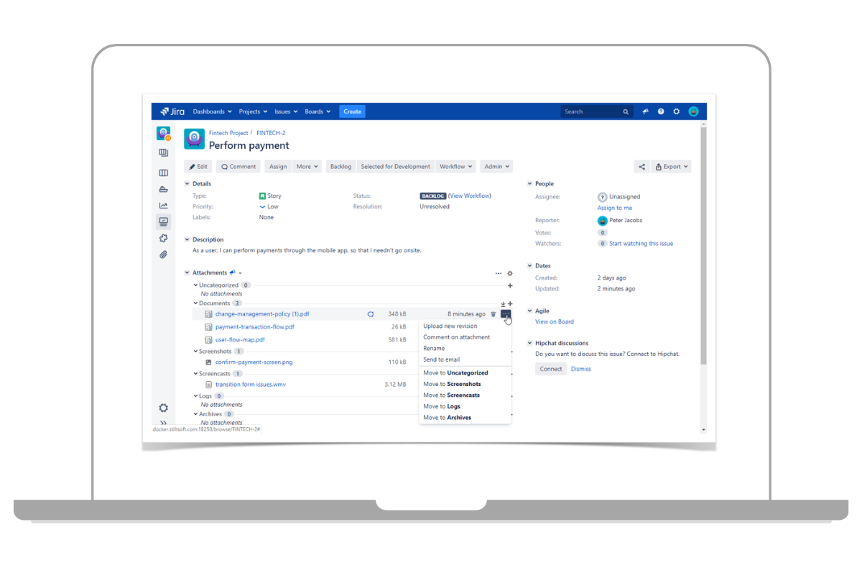Collapse the Documents category
Image resolution: width=862 pixels, height=568 pixels.
195,303
